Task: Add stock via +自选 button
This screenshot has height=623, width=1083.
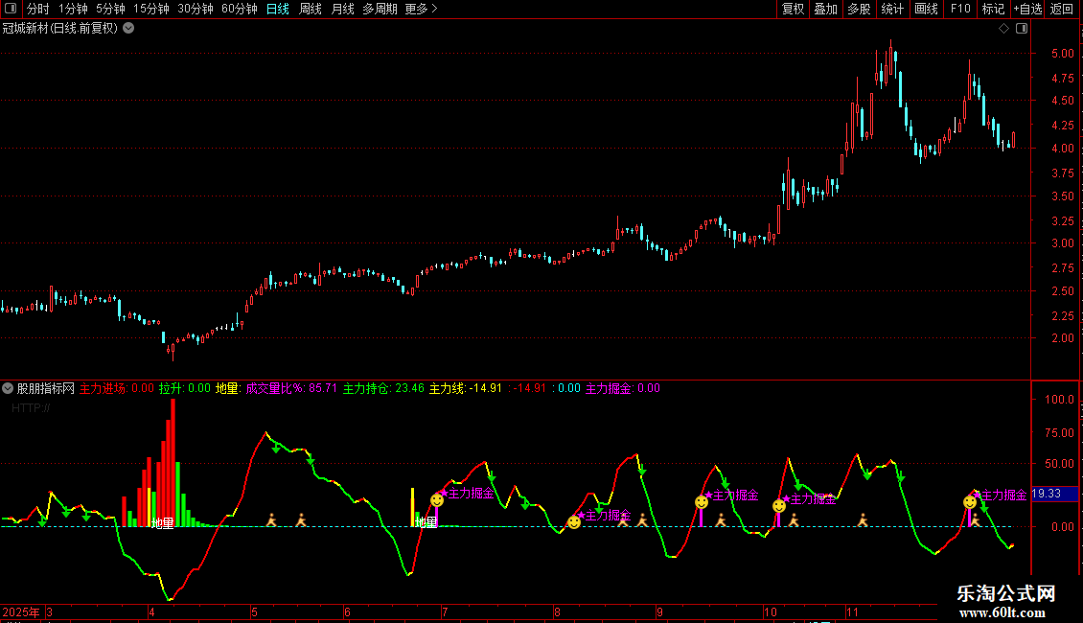Action: tap(1027, 9)
